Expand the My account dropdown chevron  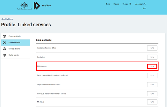(145, 4)
